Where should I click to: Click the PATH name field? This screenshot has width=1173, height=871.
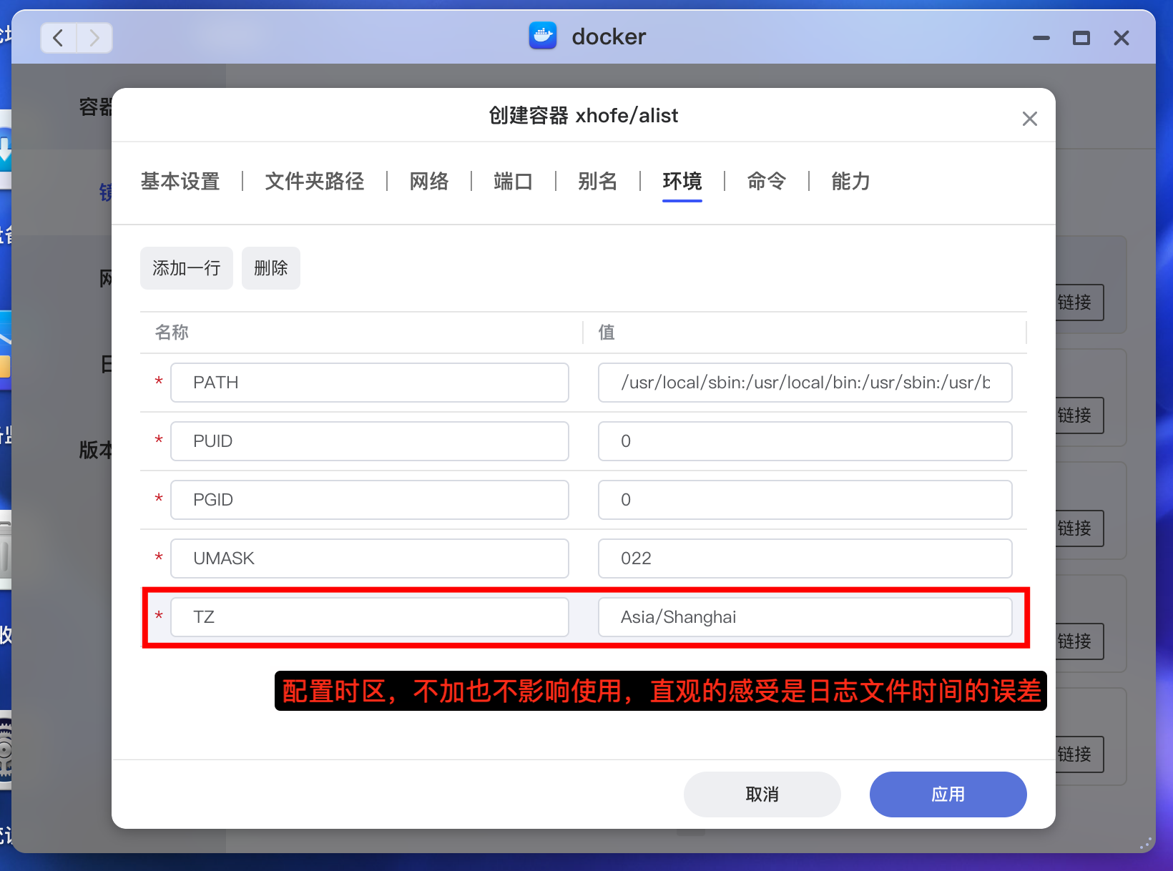tap(370, 383)
